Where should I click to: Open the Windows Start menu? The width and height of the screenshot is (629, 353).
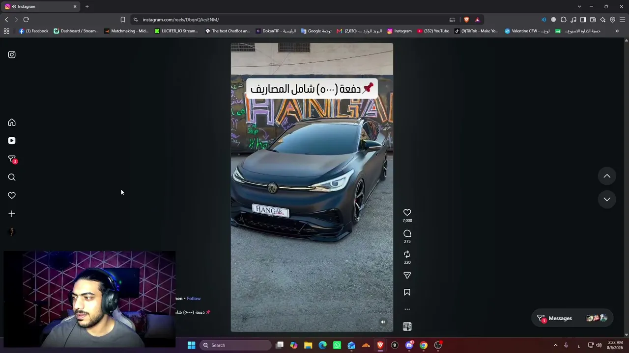coord(191,345)
